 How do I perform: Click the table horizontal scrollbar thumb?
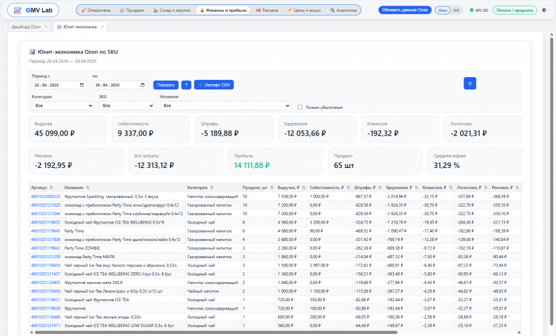pos(215,333)
